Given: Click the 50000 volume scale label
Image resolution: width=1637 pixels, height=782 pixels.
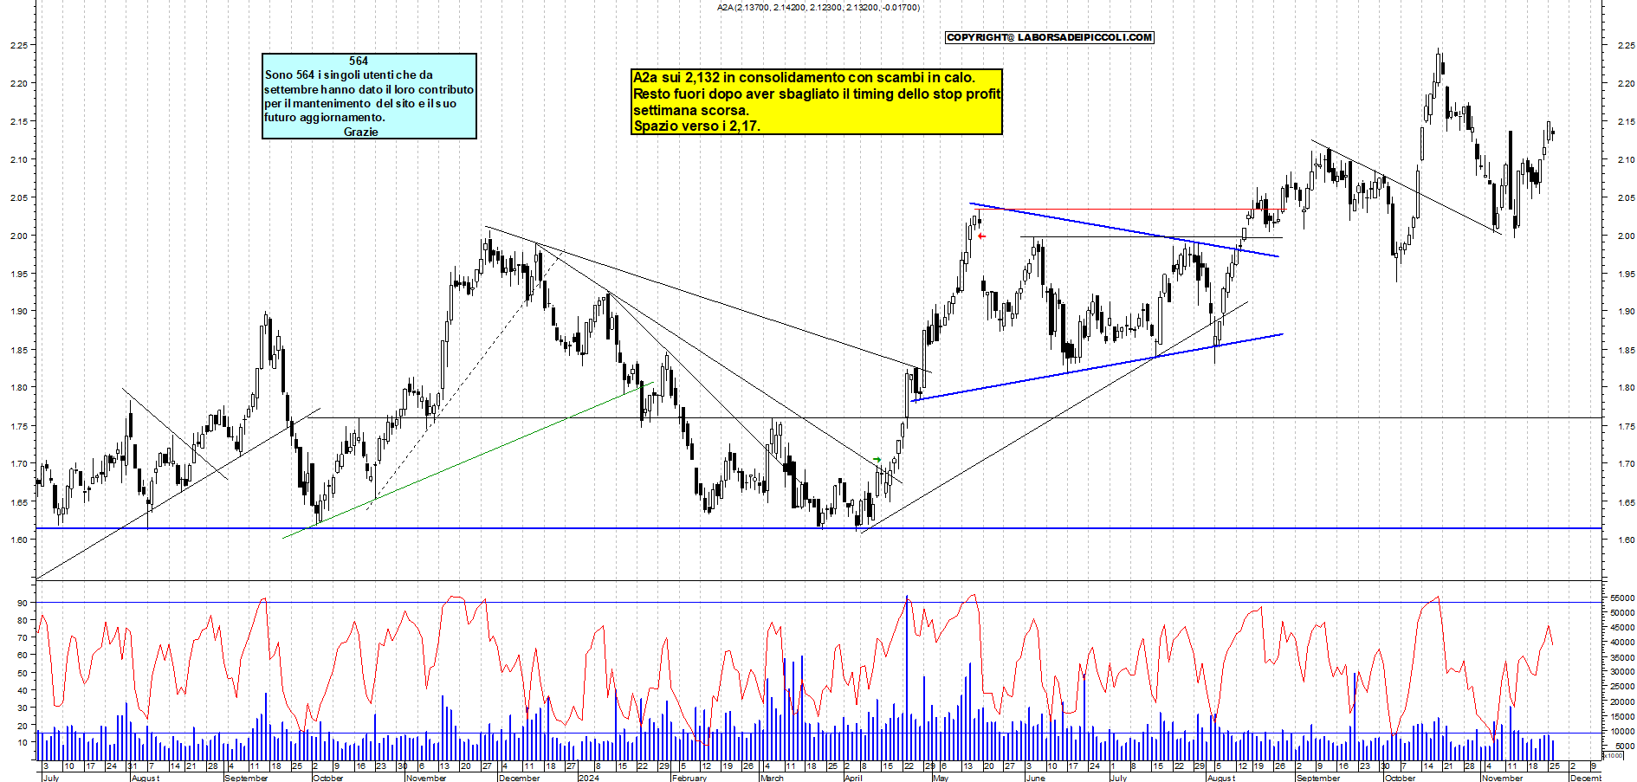Looking at the screenshot, I should (1622, 612).
